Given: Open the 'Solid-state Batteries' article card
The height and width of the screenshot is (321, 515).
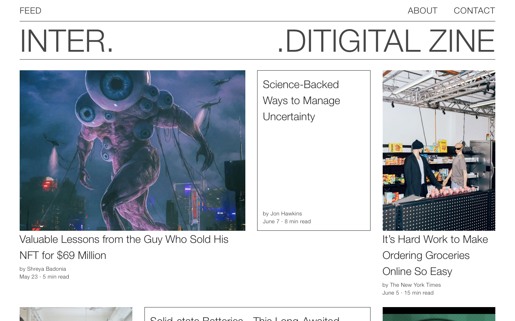Looking at the screenshot, I should 257,314.
